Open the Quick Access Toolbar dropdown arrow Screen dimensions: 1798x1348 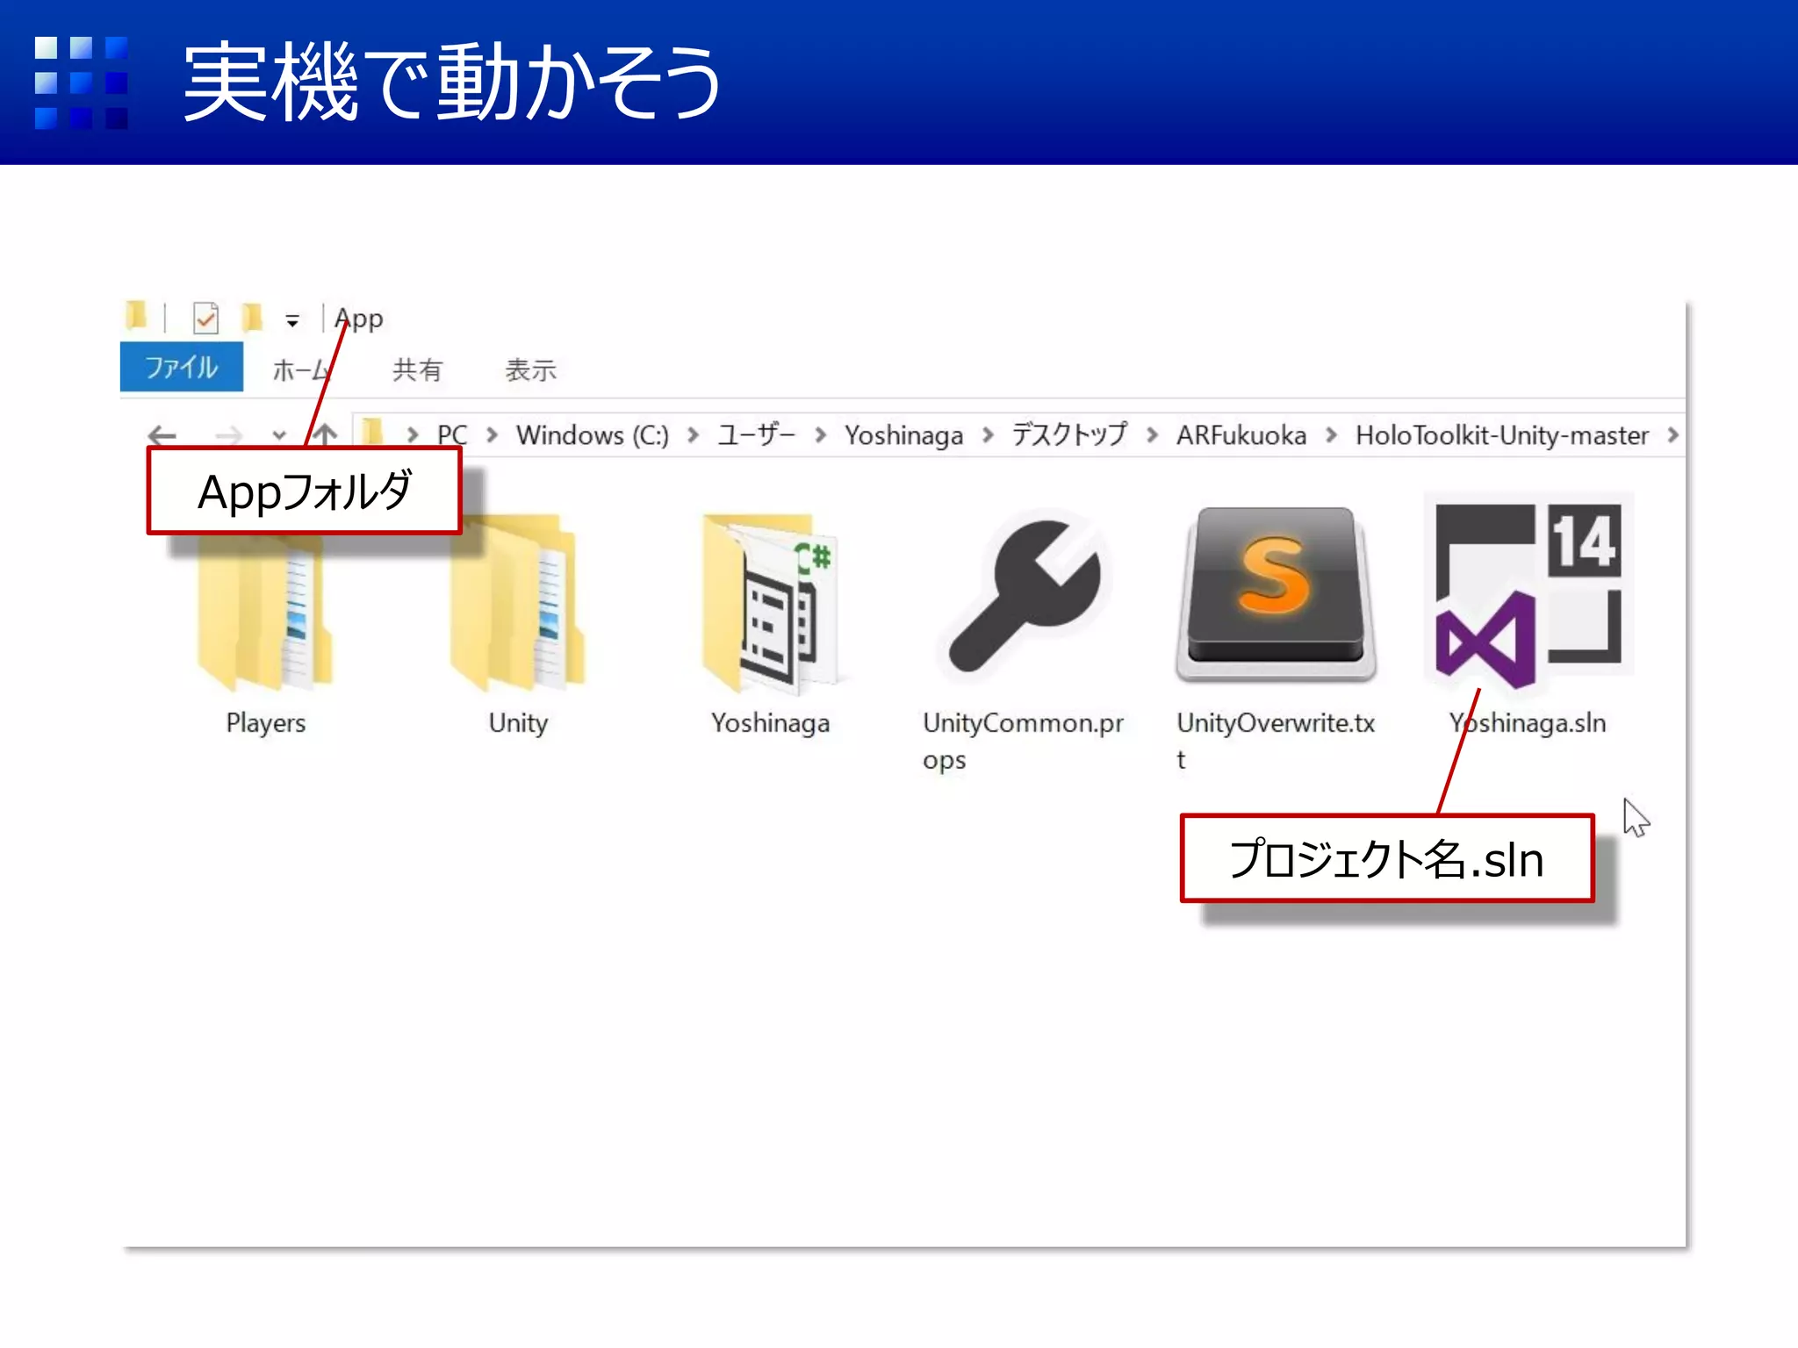tap(292, 321)
